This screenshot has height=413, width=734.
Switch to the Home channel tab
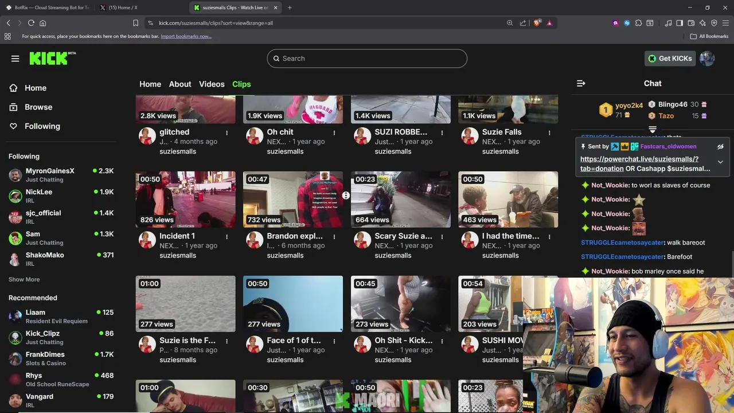(150, 84)
